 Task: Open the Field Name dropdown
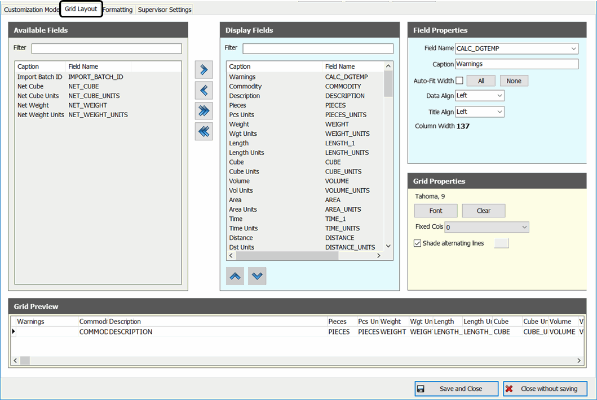point(573,49)
